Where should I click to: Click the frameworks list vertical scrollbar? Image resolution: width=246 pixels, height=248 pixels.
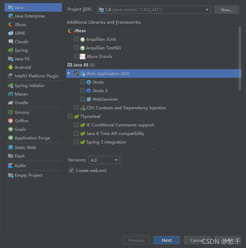pos(240,58)
